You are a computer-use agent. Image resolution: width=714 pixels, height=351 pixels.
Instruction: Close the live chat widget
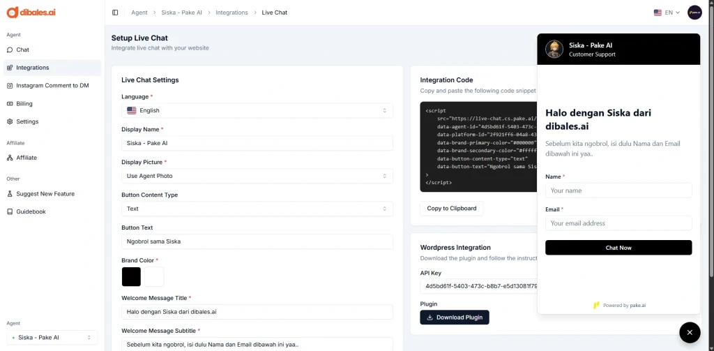[x=689, y=332]
